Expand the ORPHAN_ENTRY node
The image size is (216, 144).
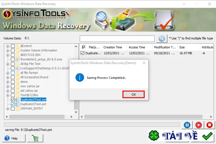tap(8, 109)
